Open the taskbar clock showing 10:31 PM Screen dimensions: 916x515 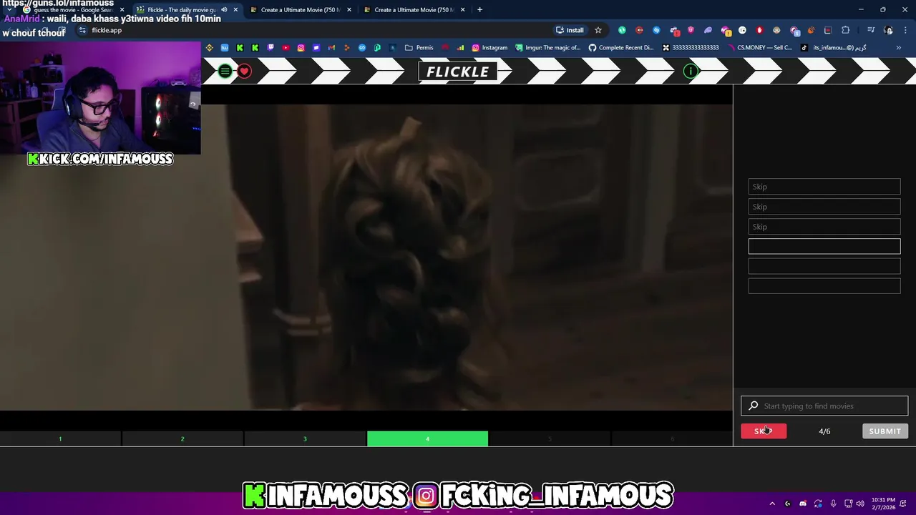882,504
